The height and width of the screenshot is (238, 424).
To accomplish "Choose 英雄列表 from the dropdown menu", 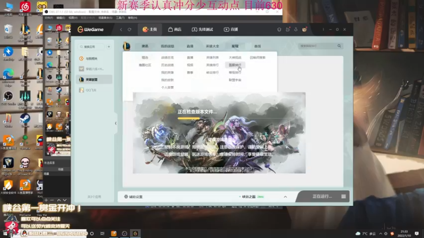I will pos(213,58).
